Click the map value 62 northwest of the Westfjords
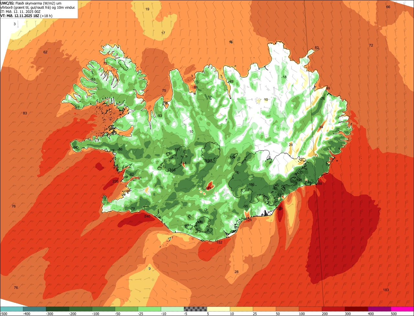Image resolution: width=414 pixels, height=316 pixels. click(45, 52)
